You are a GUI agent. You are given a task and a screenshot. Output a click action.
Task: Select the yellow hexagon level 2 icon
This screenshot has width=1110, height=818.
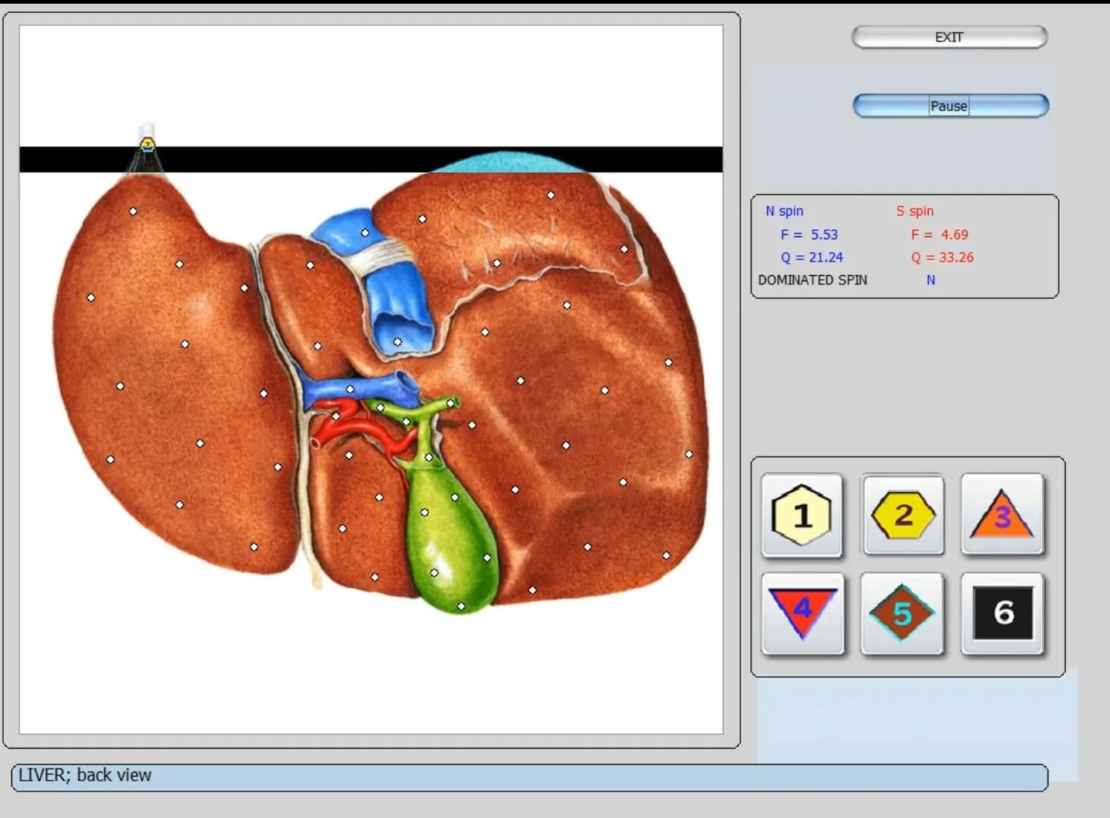tap(903, 515)
